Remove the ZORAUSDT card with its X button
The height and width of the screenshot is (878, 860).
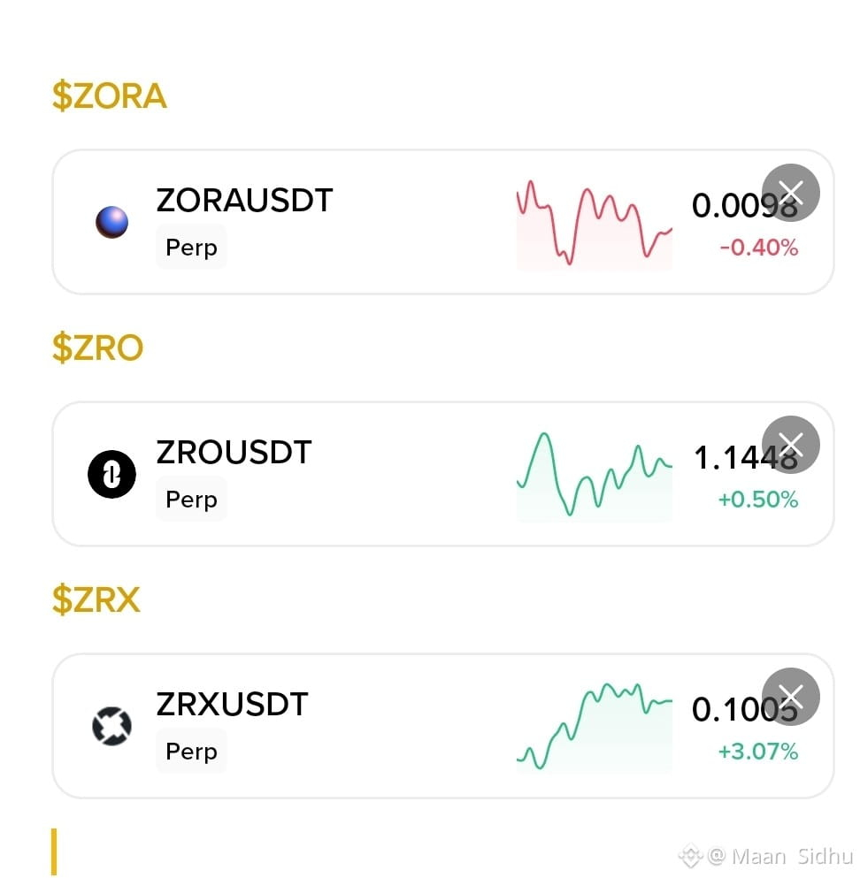pyautogui.click(x=790, y=192)
